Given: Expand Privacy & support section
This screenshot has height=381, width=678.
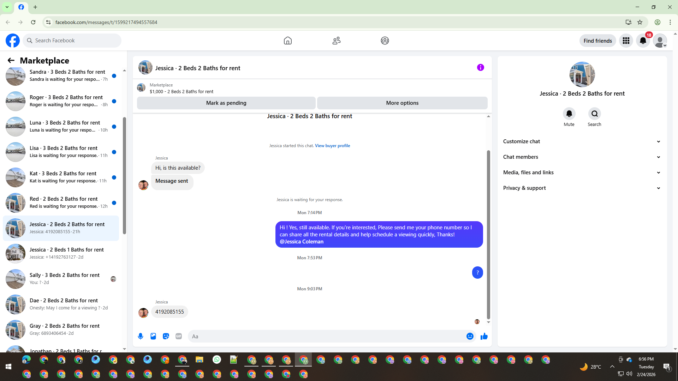Looking at the screenshot, I should coord(582,188).
